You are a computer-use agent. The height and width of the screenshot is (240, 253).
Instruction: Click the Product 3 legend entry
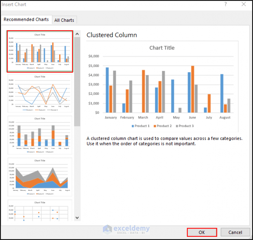185,126
